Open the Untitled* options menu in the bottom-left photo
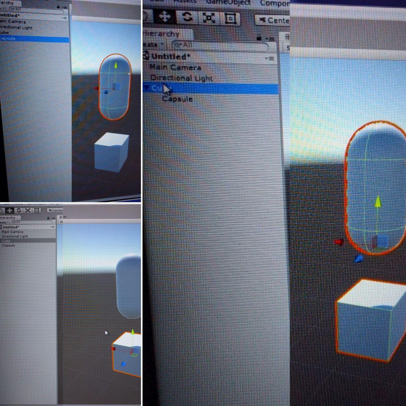 pos(52,227)
